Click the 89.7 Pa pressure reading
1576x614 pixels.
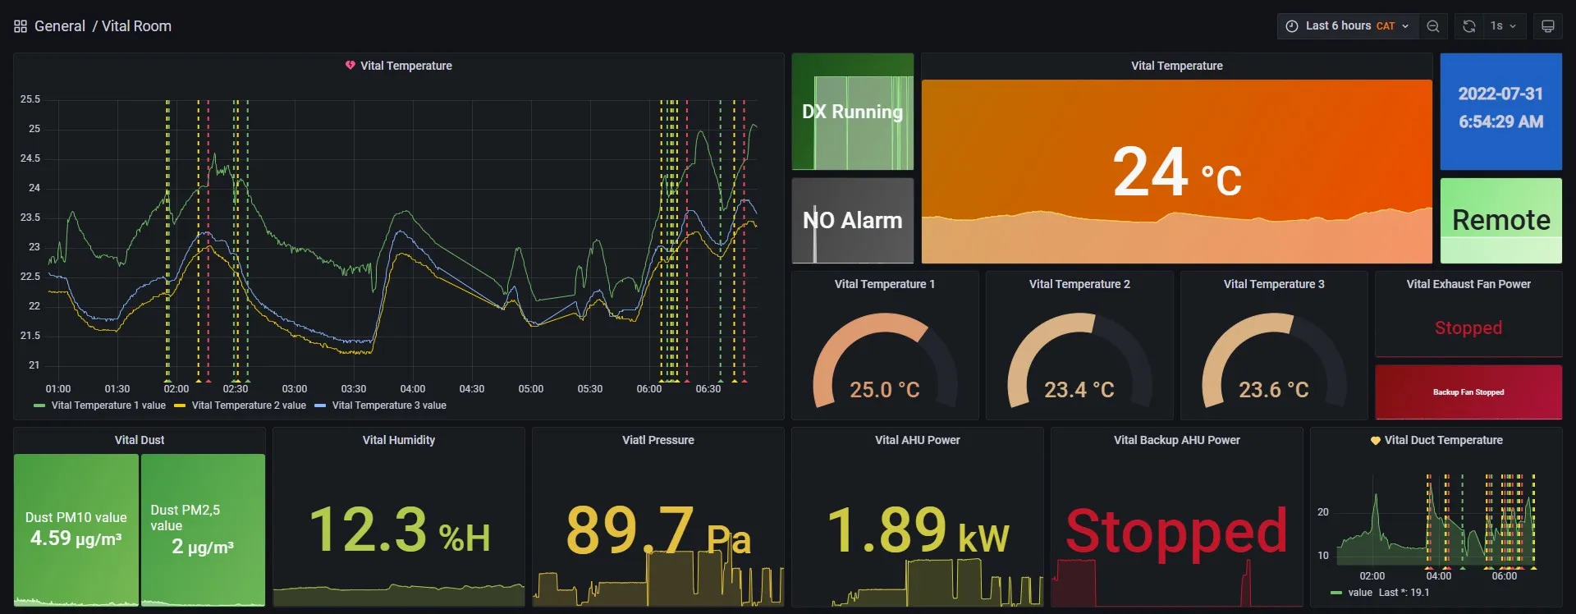tap(658, 529)
